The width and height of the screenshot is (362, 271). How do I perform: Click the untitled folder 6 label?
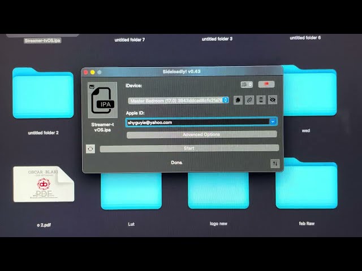click(x=305, y=38)
